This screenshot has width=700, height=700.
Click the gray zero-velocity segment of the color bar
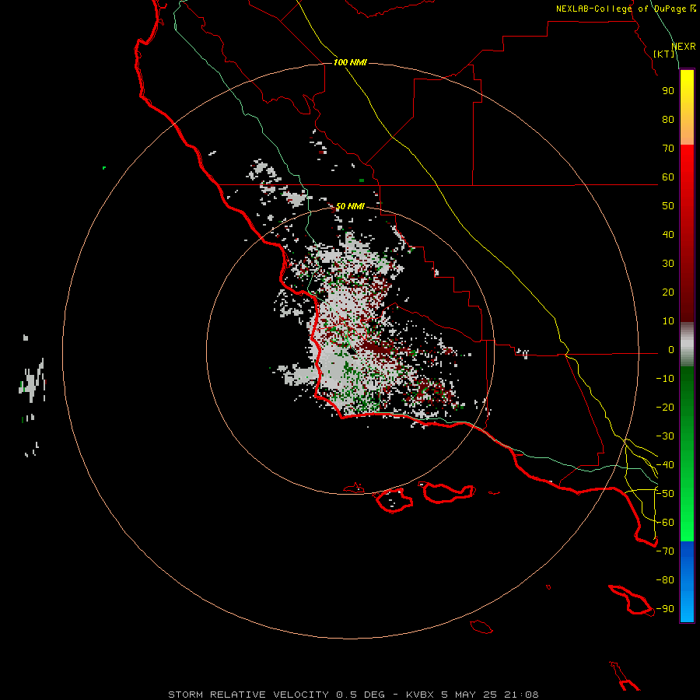point(687,345)
